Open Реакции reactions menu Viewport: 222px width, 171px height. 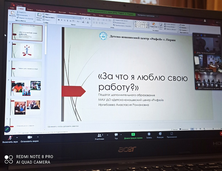click(x=160, y=135)
